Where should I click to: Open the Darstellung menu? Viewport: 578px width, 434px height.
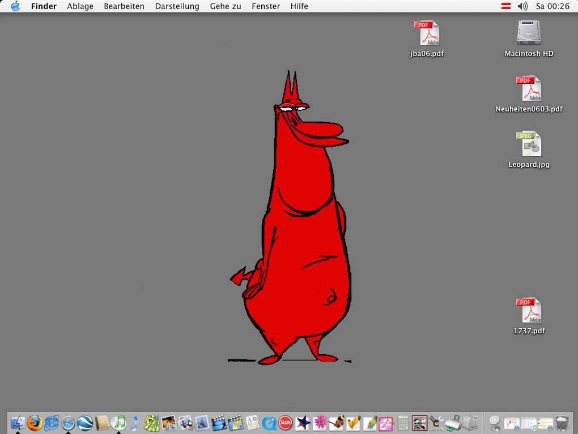click(x=177, y=6)
